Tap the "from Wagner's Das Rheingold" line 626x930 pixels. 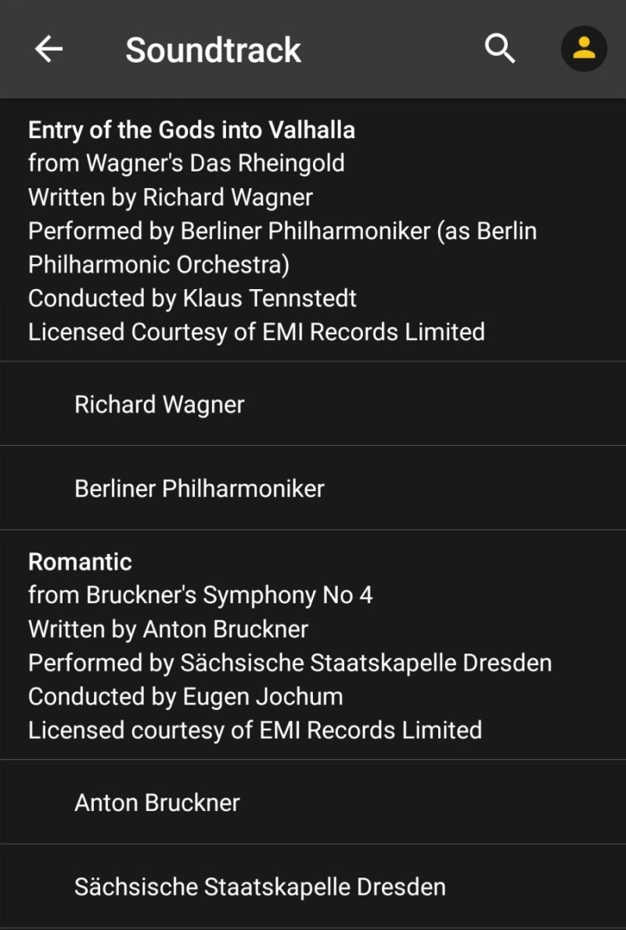pos(186,163)
